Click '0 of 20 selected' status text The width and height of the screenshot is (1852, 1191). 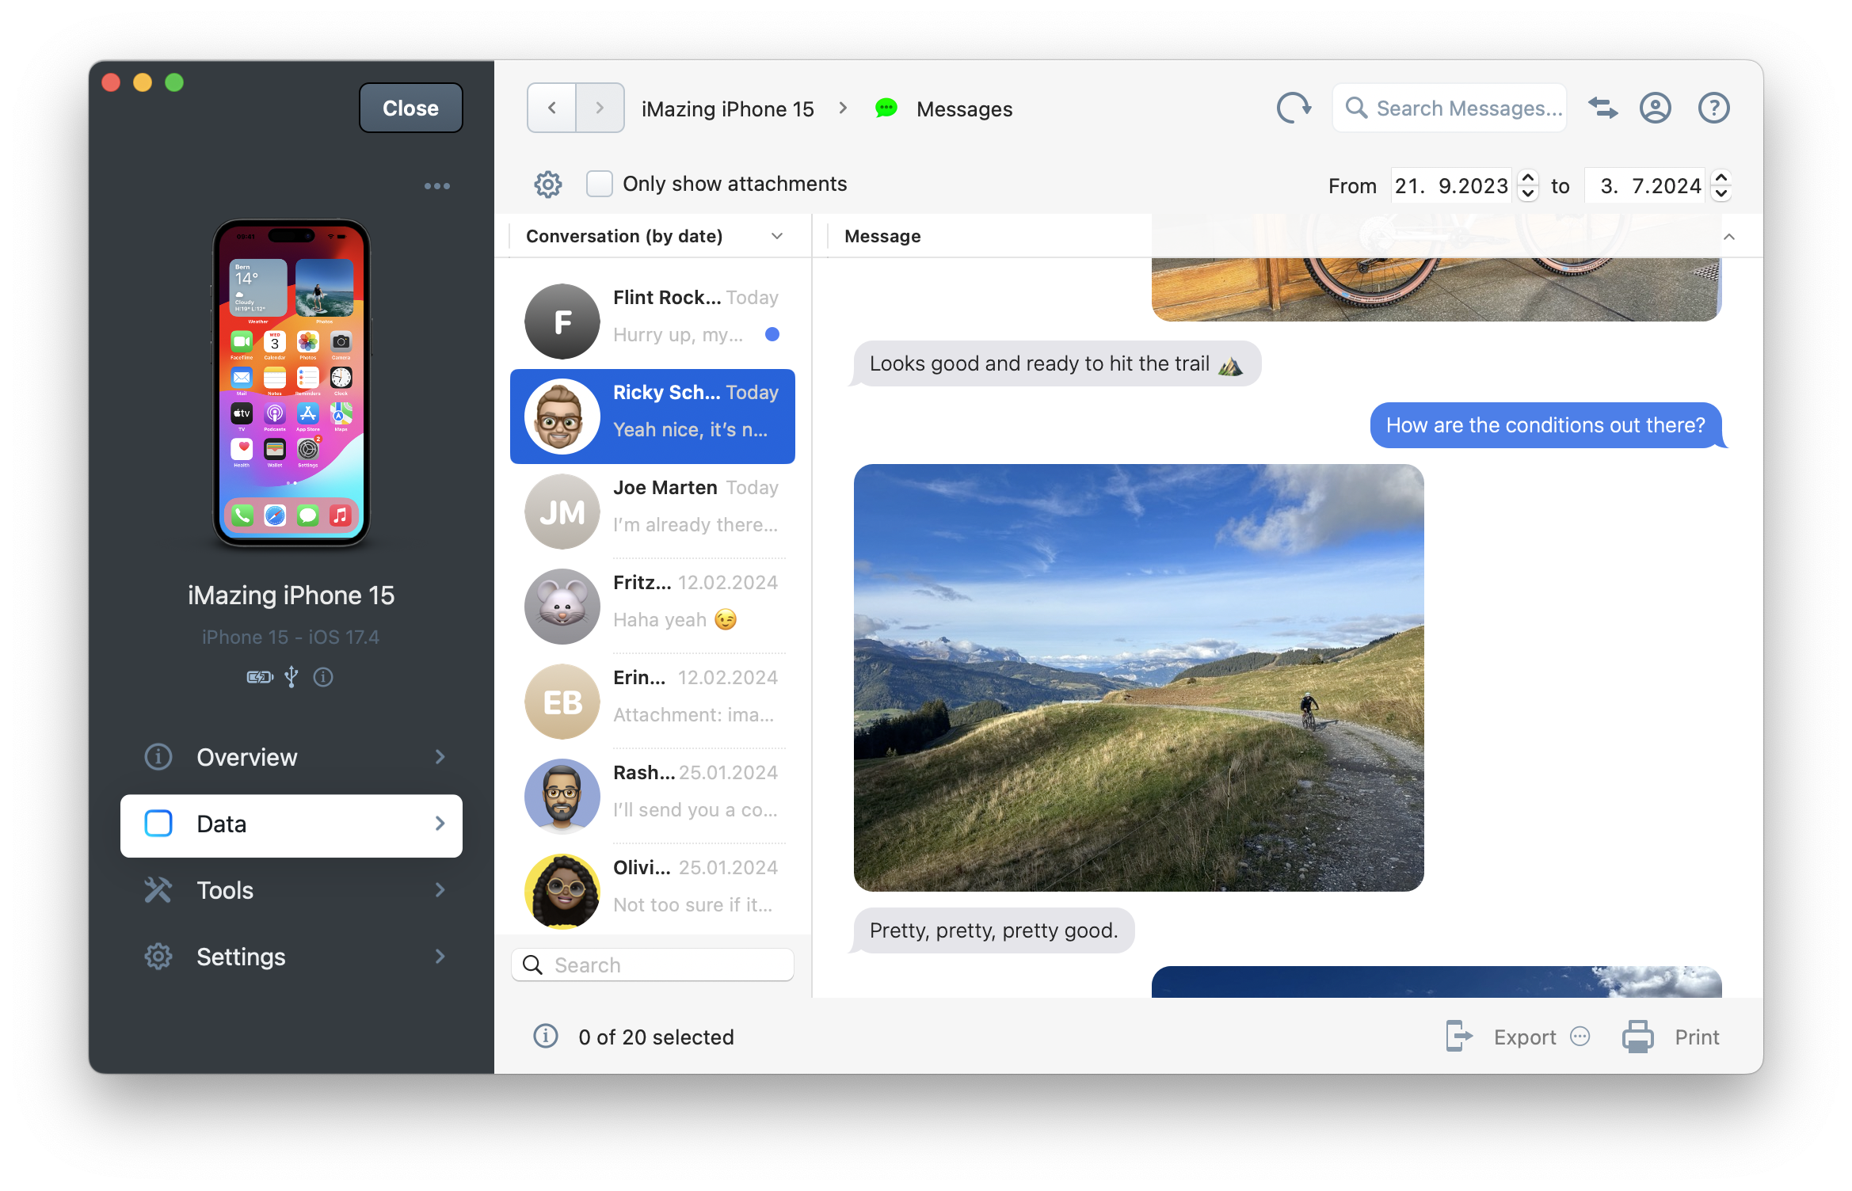(x=656, y=1037)
